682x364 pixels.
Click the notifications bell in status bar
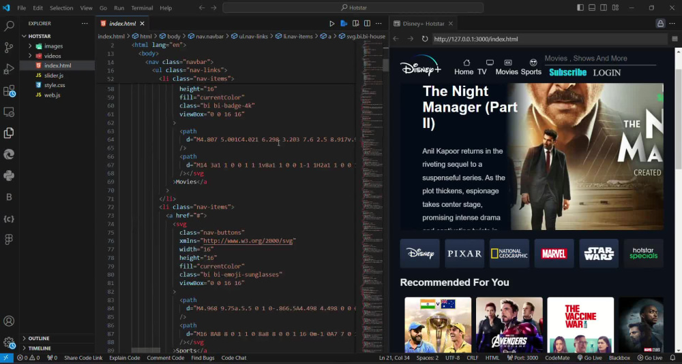pos(672,358)
